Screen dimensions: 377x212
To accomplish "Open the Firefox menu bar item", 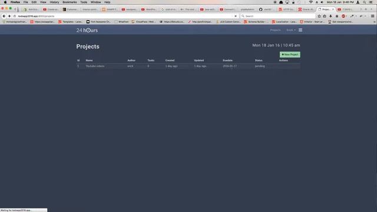I will point(15,2).
